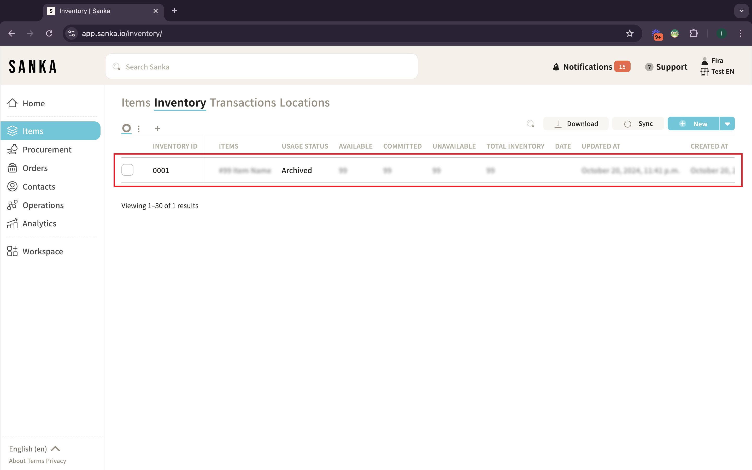Switch to the Locations tab
752x470 pixels.
(x=304, y=103)
